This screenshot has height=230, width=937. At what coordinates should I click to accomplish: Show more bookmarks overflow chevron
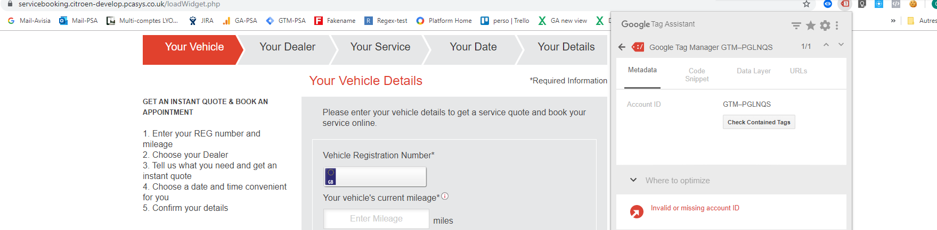pos(893,21)
